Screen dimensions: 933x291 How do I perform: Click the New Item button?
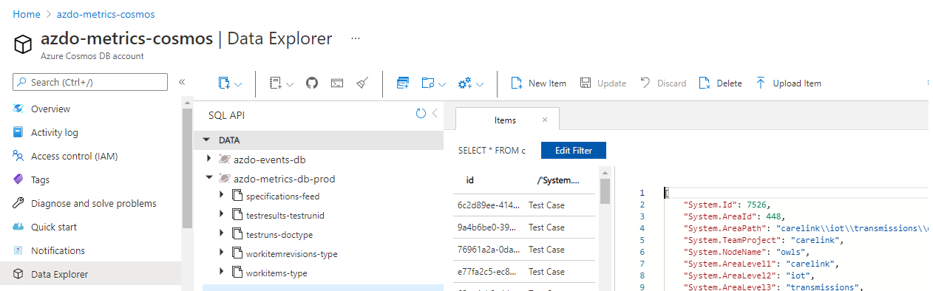click(538, 83)
